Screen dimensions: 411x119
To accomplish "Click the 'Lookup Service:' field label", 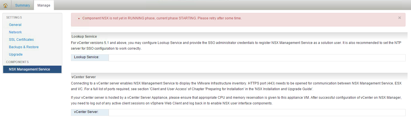I will click(x=87, y=57).
